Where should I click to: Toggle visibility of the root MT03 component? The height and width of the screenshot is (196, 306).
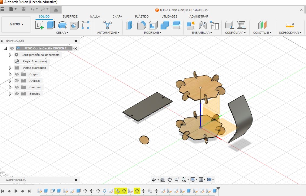[12, 48]
